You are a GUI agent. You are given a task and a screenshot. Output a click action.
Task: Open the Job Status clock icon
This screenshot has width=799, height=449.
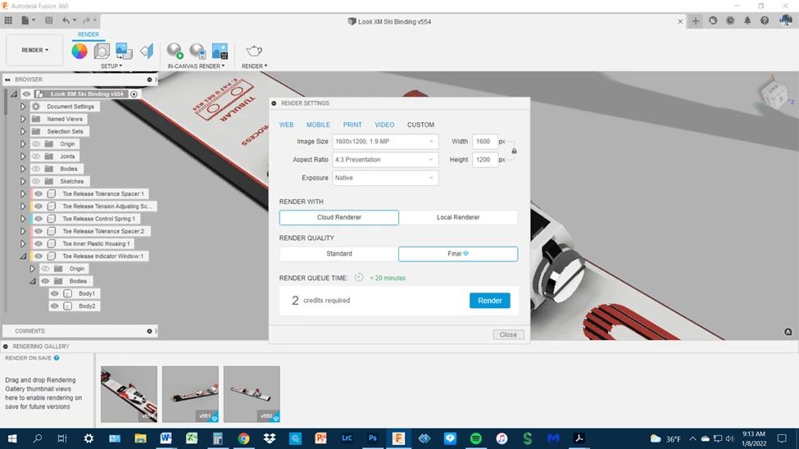point(730,21)
